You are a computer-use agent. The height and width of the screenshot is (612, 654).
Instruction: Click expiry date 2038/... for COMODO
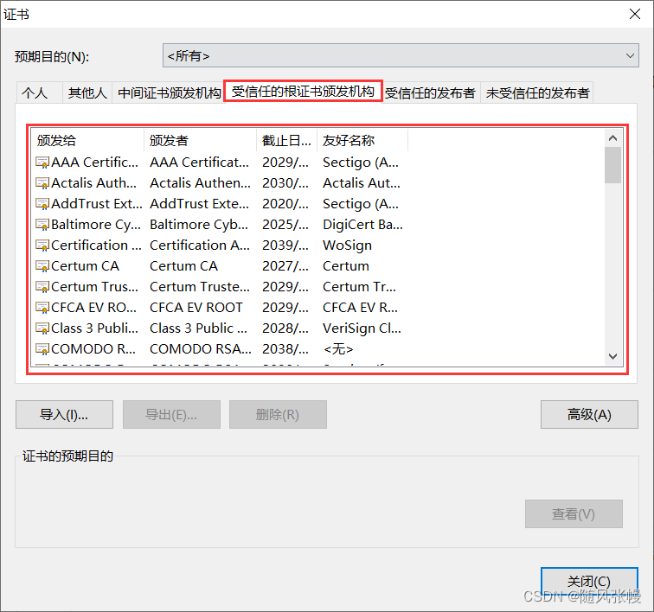tap(285, 349)
